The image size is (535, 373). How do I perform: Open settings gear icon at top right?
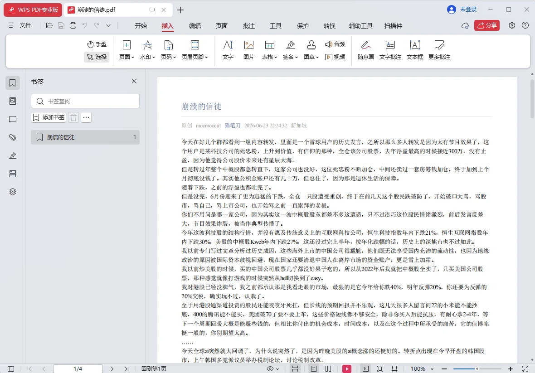click(512, 25)
